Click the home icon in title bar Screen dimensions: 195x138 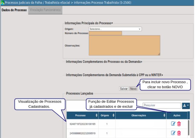[x=2, y=3]
